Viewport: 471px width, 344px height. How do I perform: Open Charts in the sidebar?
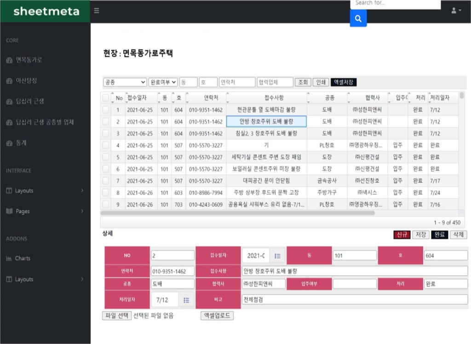click(23, 258)
